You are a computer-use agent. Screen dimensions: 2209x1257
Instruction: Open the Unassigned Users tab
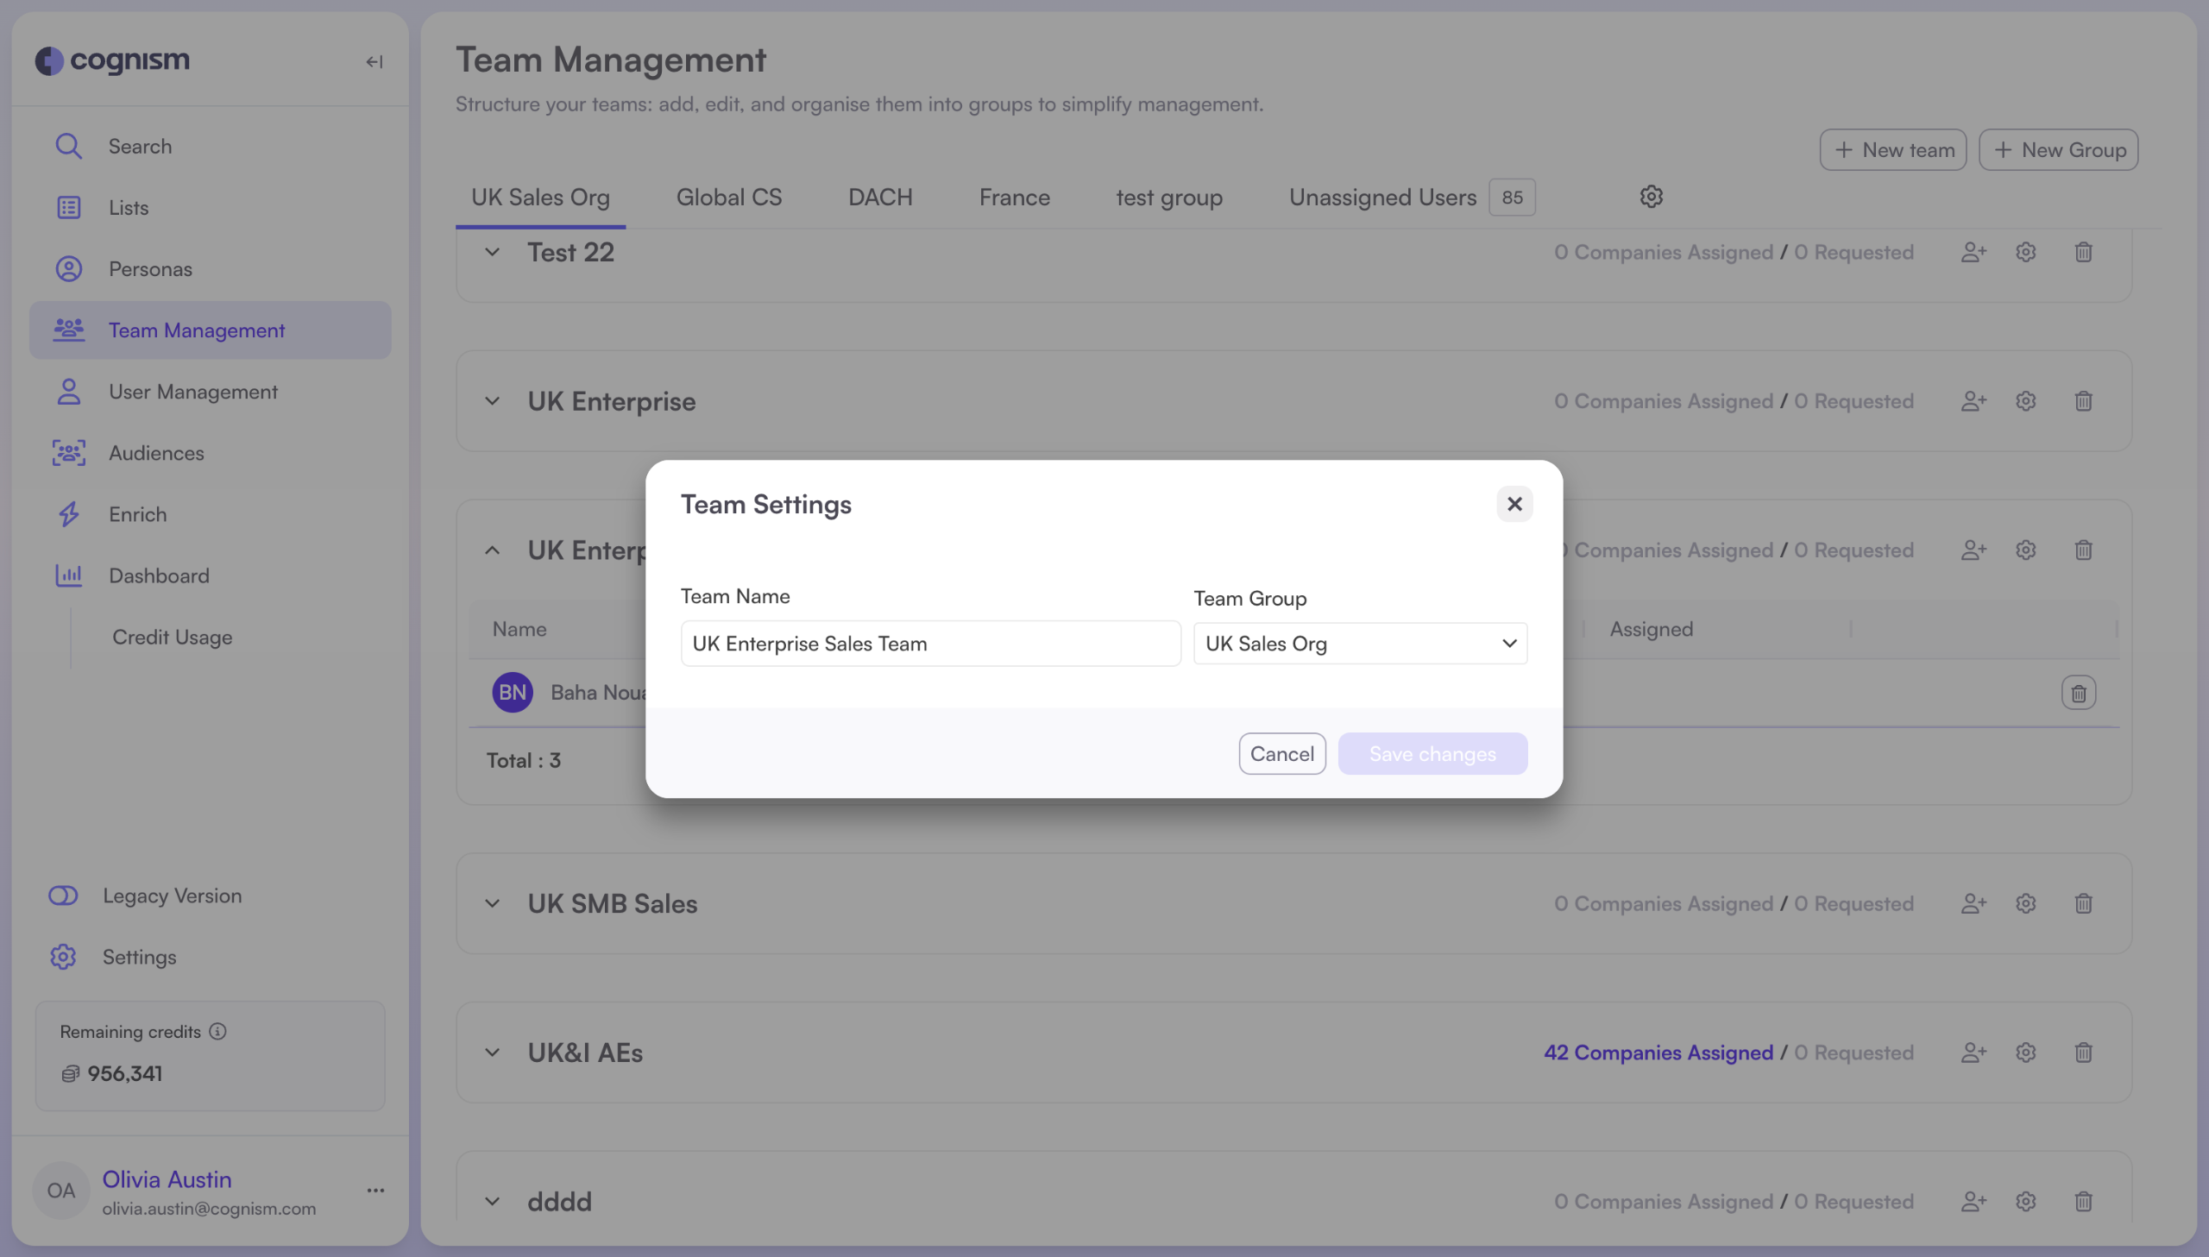[x=1381, y=196]
